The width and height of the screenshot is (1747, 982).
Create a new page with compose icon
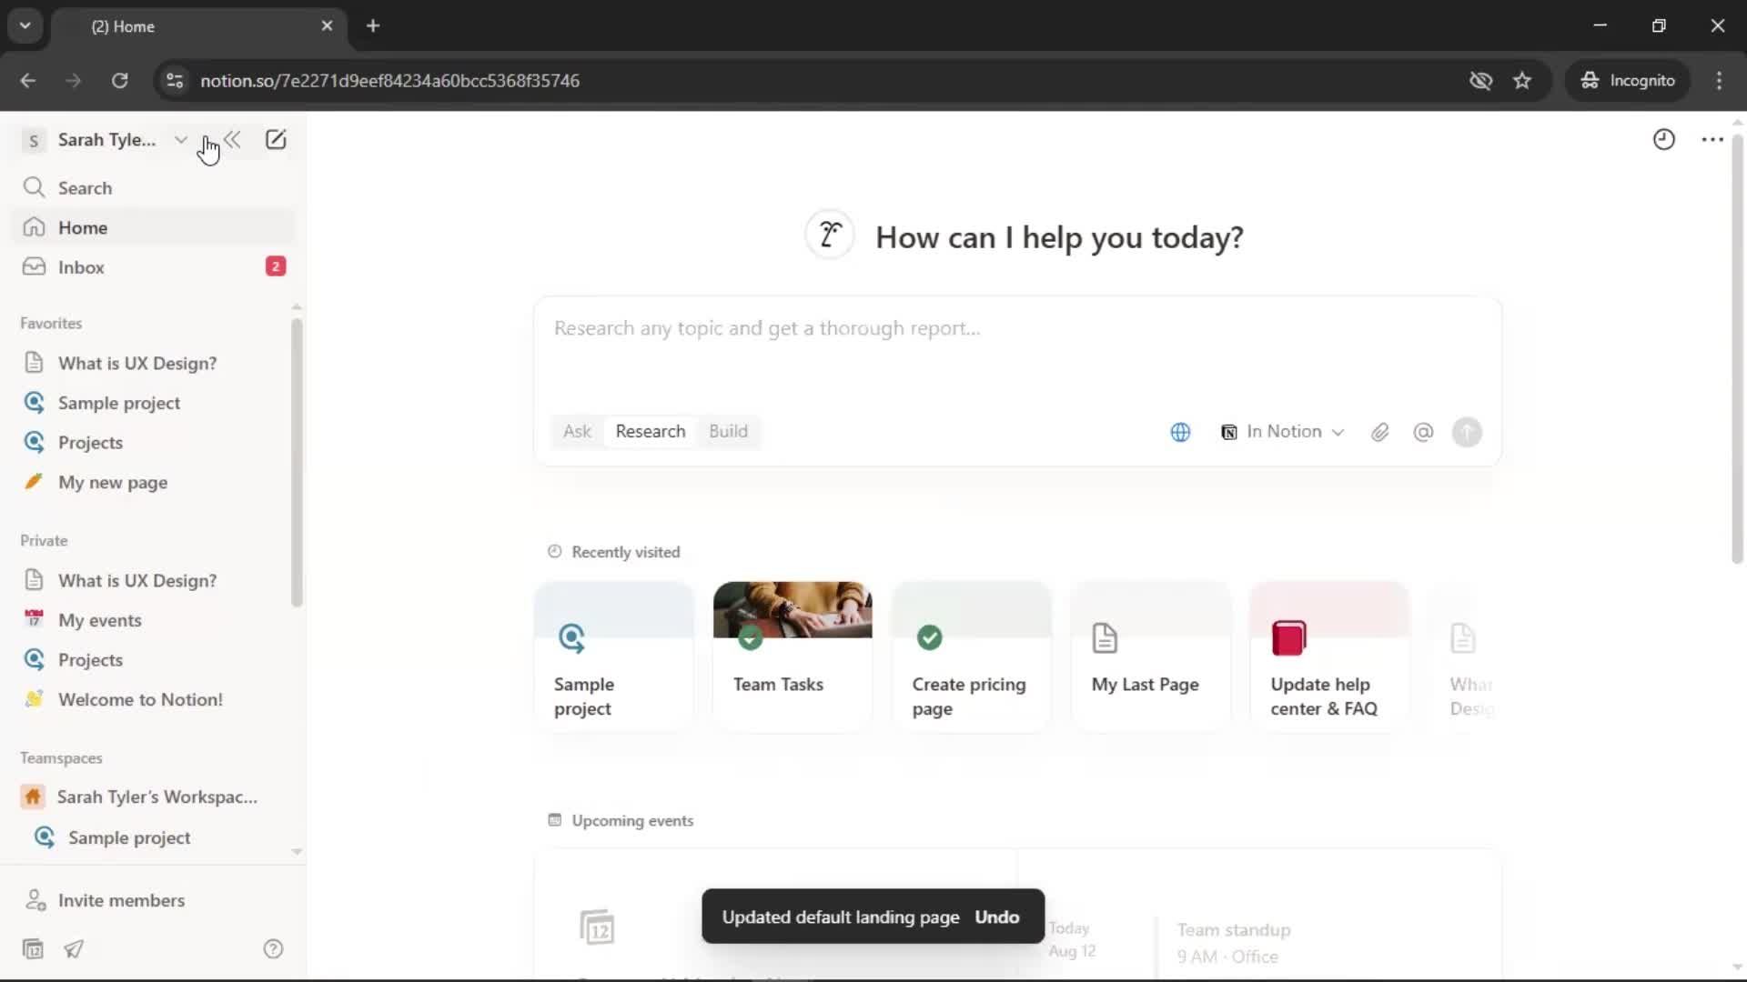276,140
